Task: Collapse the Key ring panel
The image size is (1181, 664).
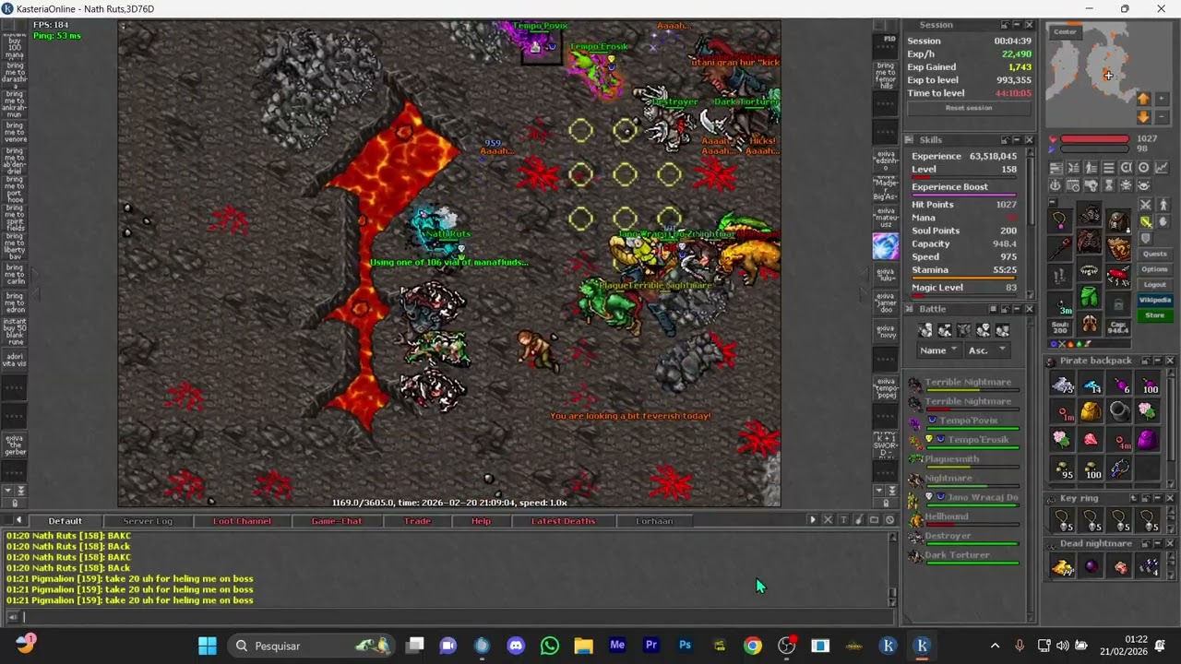Action: [1158, 498]
